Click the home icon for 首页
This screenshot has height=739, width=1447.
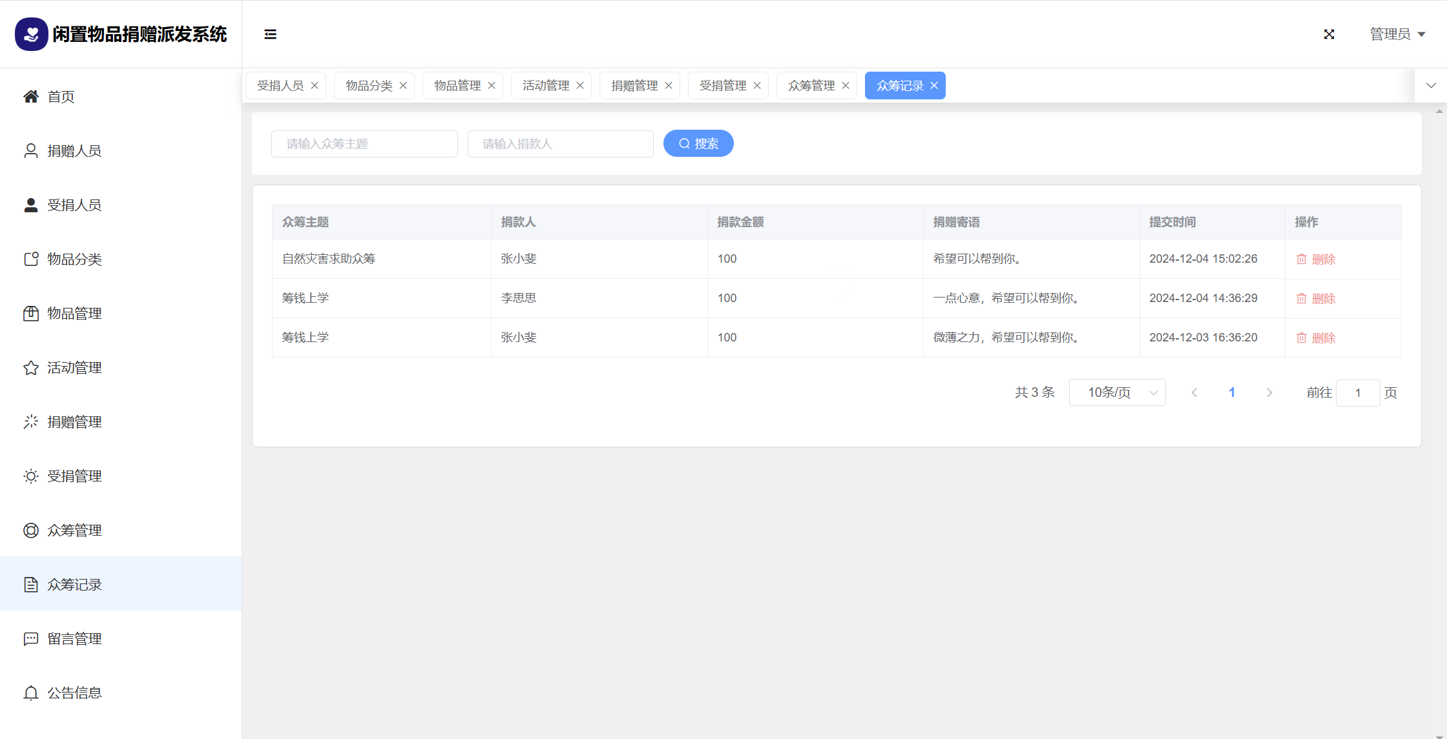point(31,97)
